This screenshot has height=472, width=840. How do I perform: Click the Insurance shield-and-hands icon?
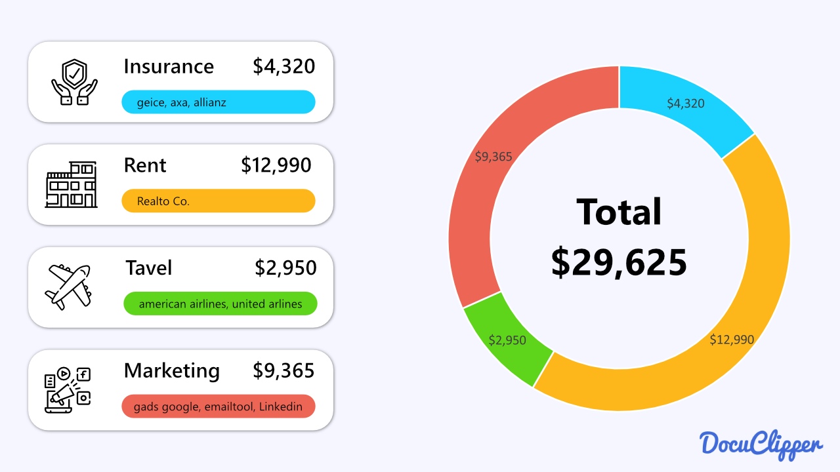tap(74, 83)
